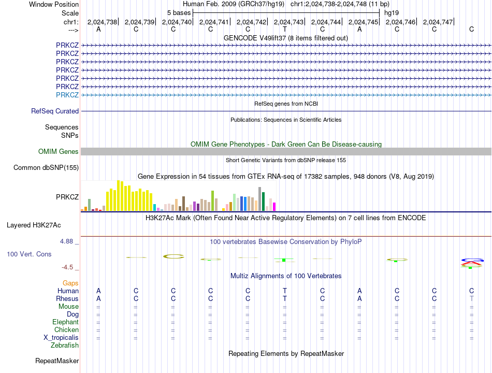
Task: Click the 4.88 PhyloP upper limit
Action: click(x=66, y=241)
